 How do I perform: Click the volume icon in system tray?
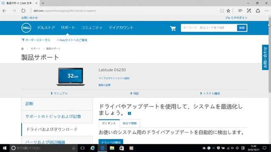pyautogui.click(x=232, y=148)
